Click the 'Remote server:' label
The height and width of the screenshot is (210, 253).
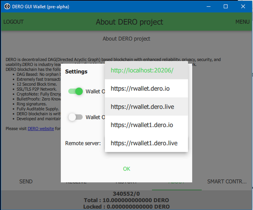[x=83, y=143]
